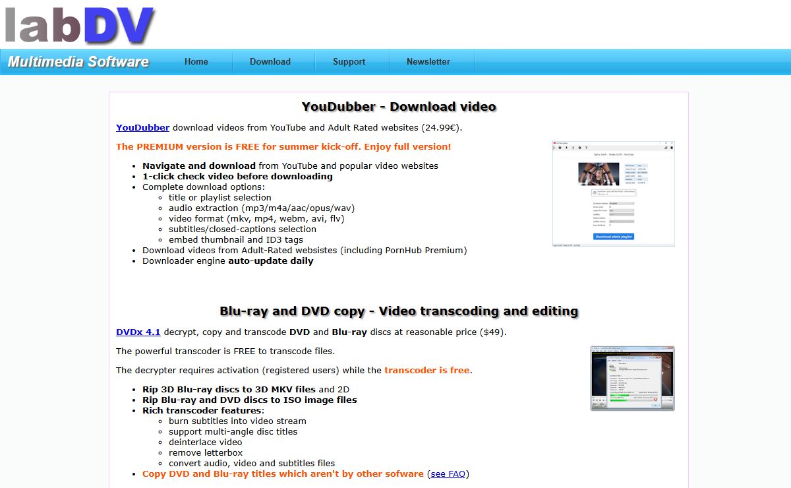Screen dimensions: 791x488
Task: Click 'audio extraction (mp3/m4a/aac/opus/wav)' item
Action: pos(262,208)
